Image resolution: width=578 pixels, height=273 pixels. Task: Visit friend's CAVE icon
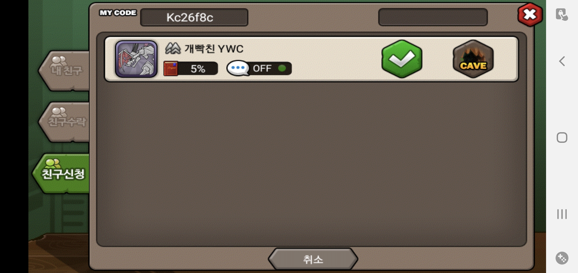(x=473, y=59)
